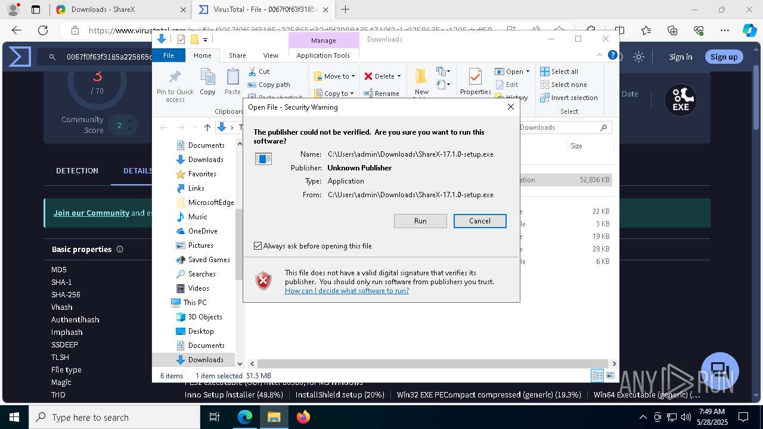Click the VirusTotal logo icon
Viewport: 763px width, 429px height.
[20, 57]
